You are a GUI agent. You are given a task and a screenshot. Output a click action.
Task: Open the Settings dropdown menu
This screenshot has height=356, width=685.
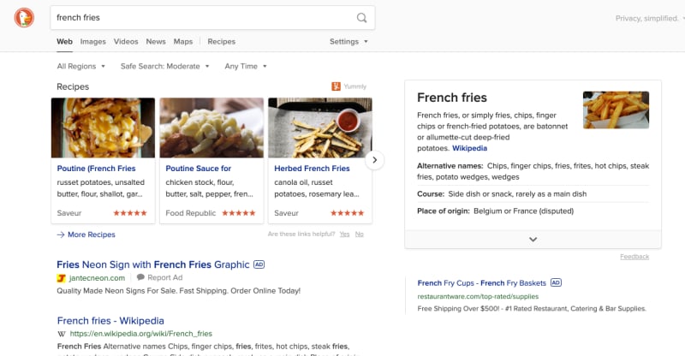tap(348, 41)
